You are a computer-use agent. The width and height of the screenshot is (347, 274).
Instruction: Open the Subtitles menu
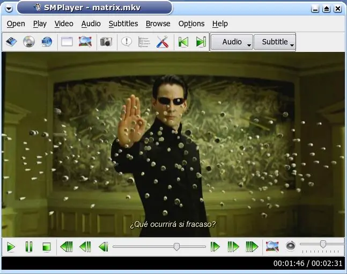pyautogui.click(x=123, y=24)
